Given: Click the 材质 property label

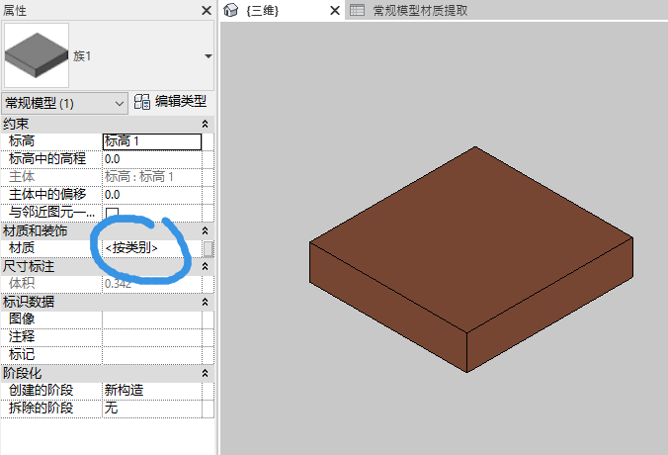Looking at the screenshot, I should [22, 248].
